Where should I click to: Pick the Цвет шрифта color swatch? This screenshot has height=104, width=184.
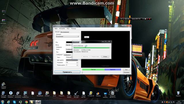point(72,60)
